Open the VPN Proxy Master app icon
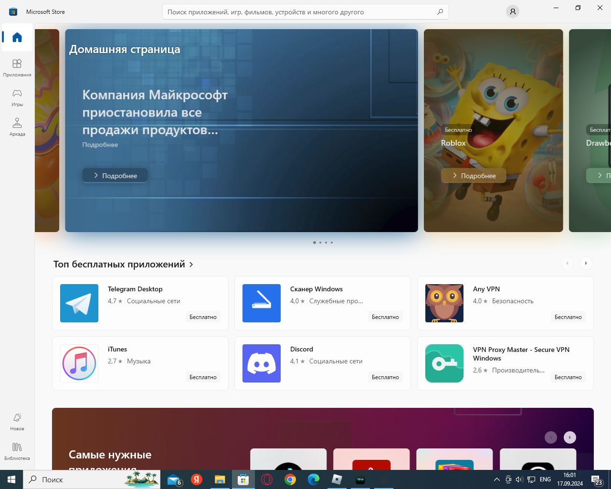The width and height of the screenshot is (611, 489). (444, 363)
